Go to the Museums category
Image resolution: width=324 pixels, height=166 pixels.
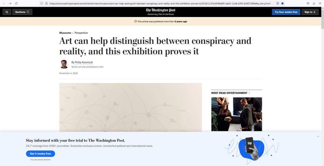[65, 33]
